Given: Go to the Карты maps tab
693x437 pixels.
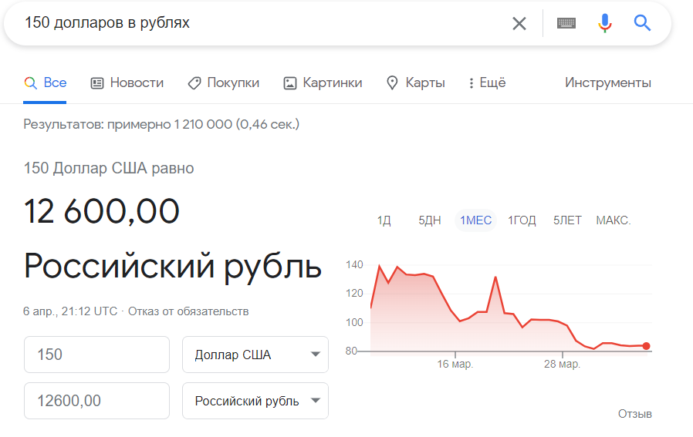Looking at the screenshot, I should (415, 82).
